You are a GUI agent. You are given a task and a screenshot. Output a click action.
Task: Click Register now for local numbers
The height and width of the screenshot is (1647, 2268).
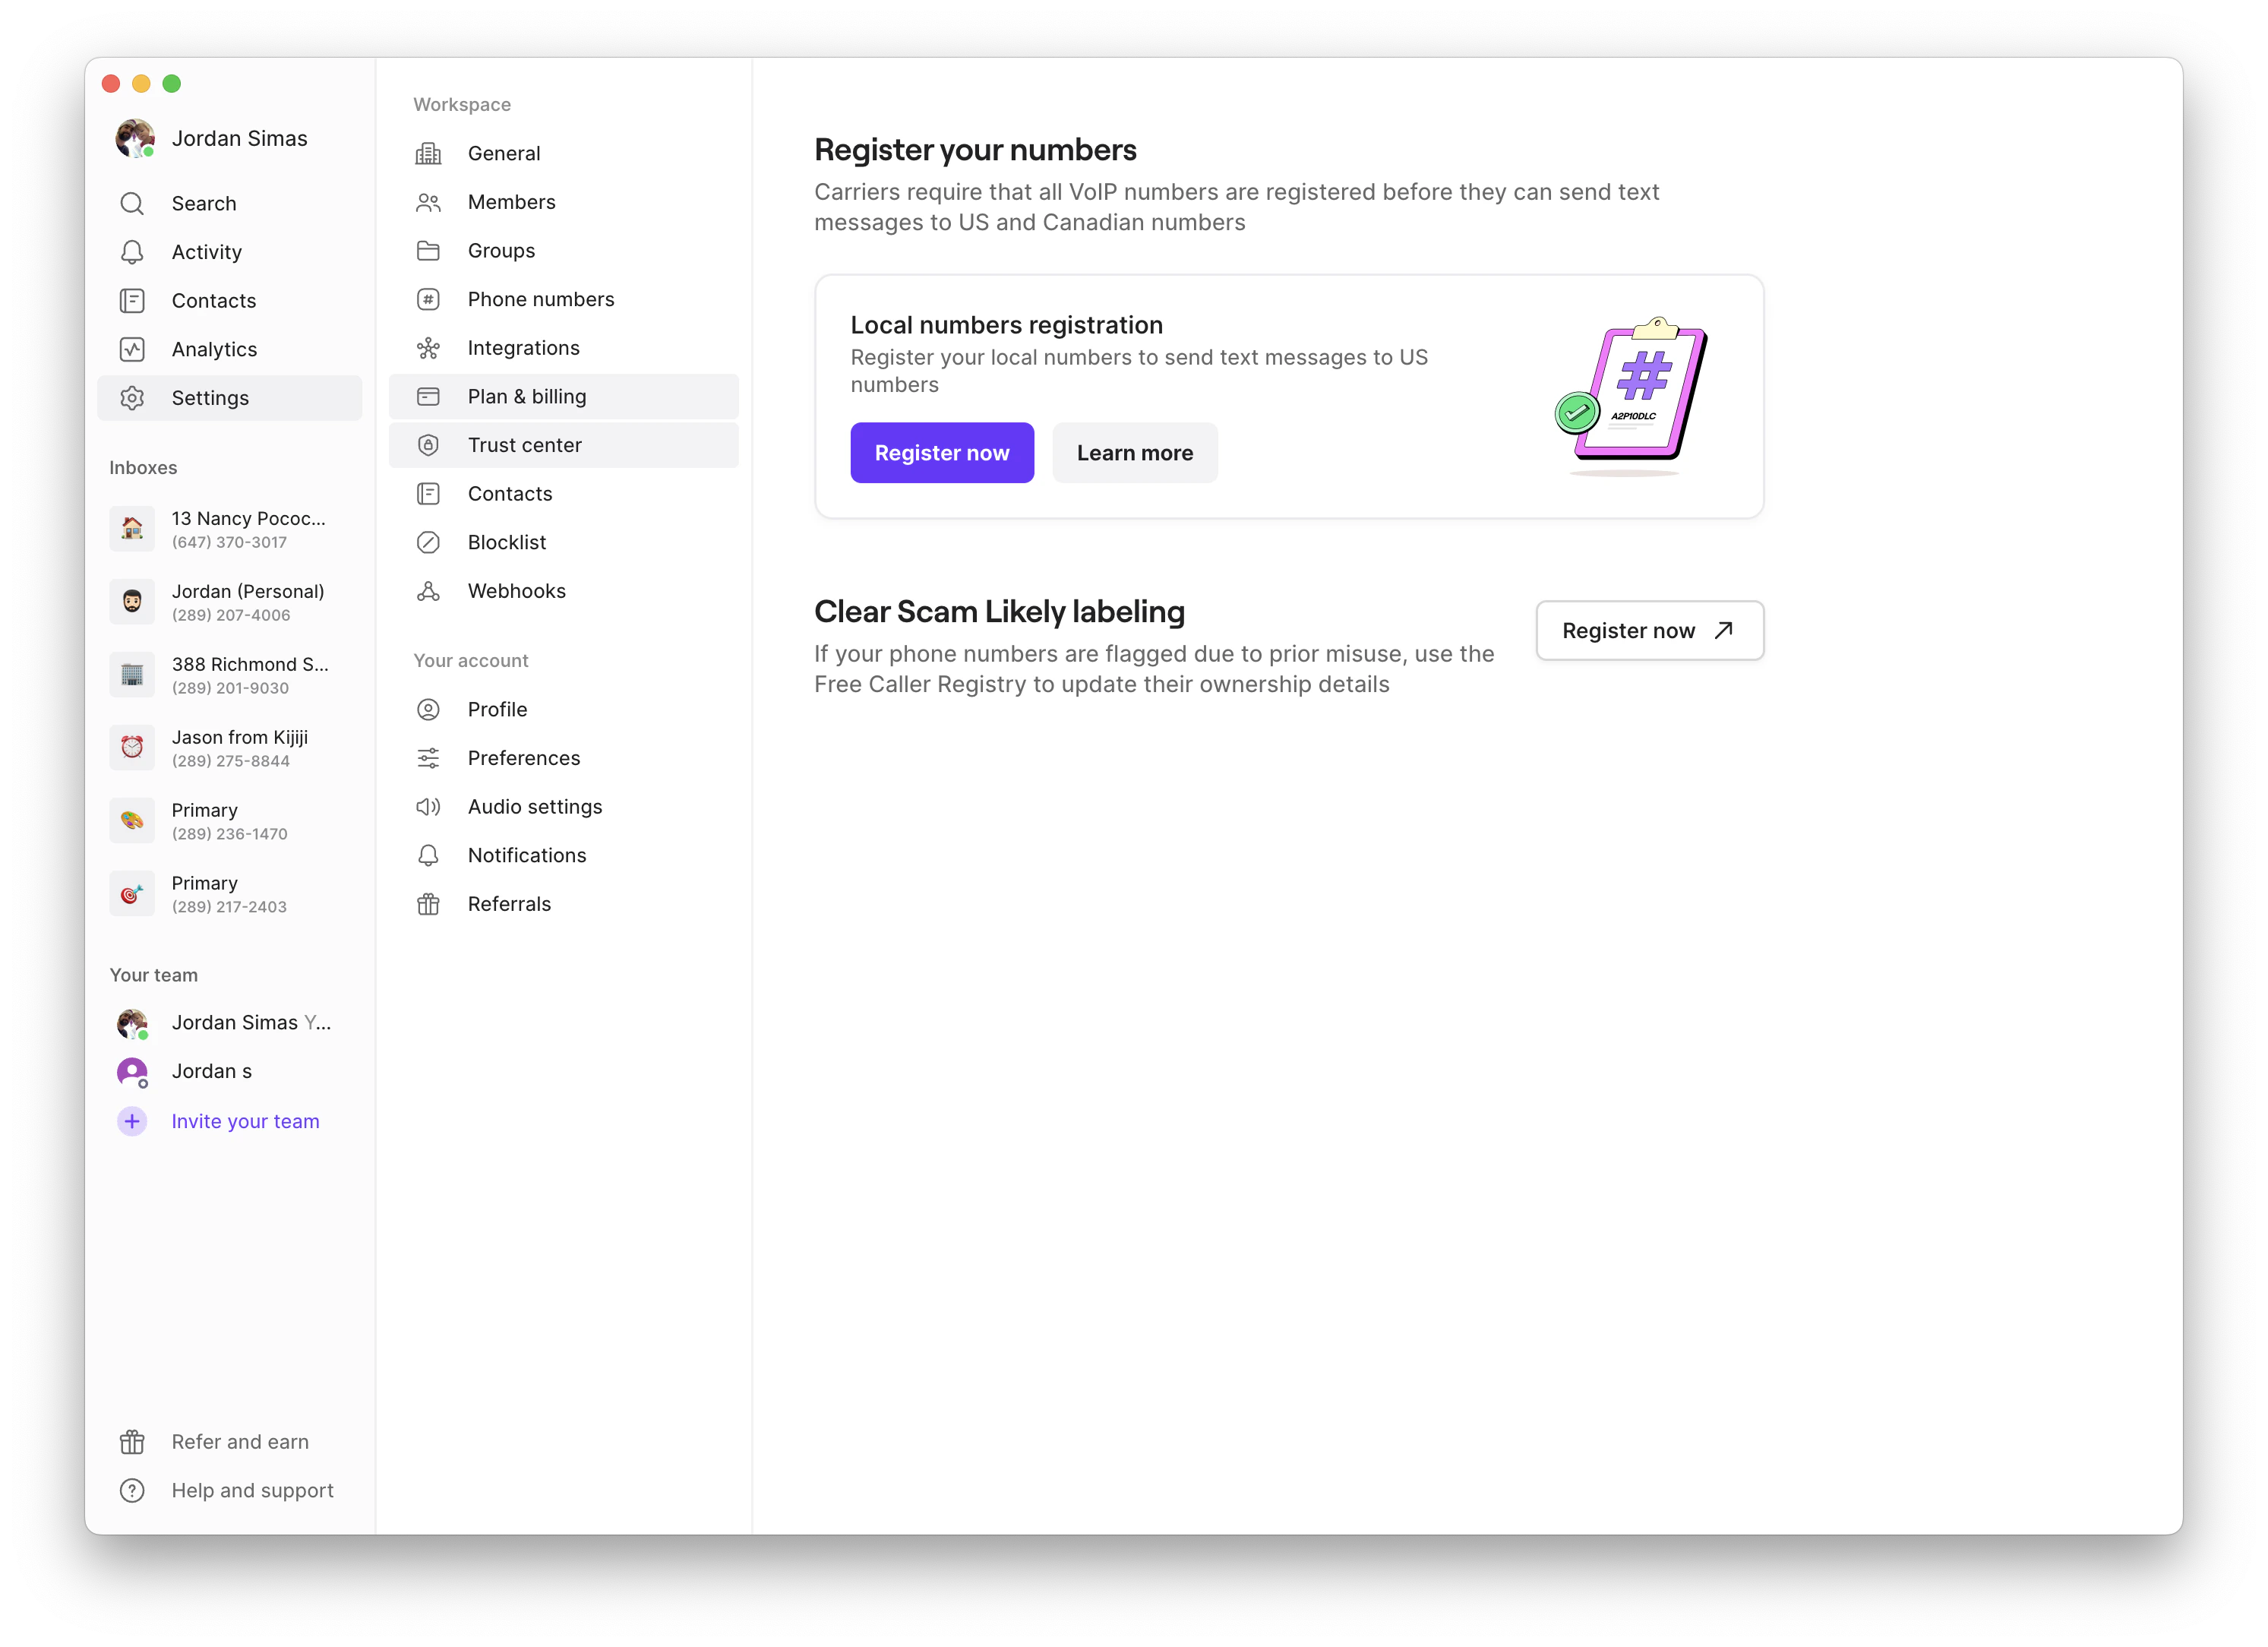(x=941, y=452)
